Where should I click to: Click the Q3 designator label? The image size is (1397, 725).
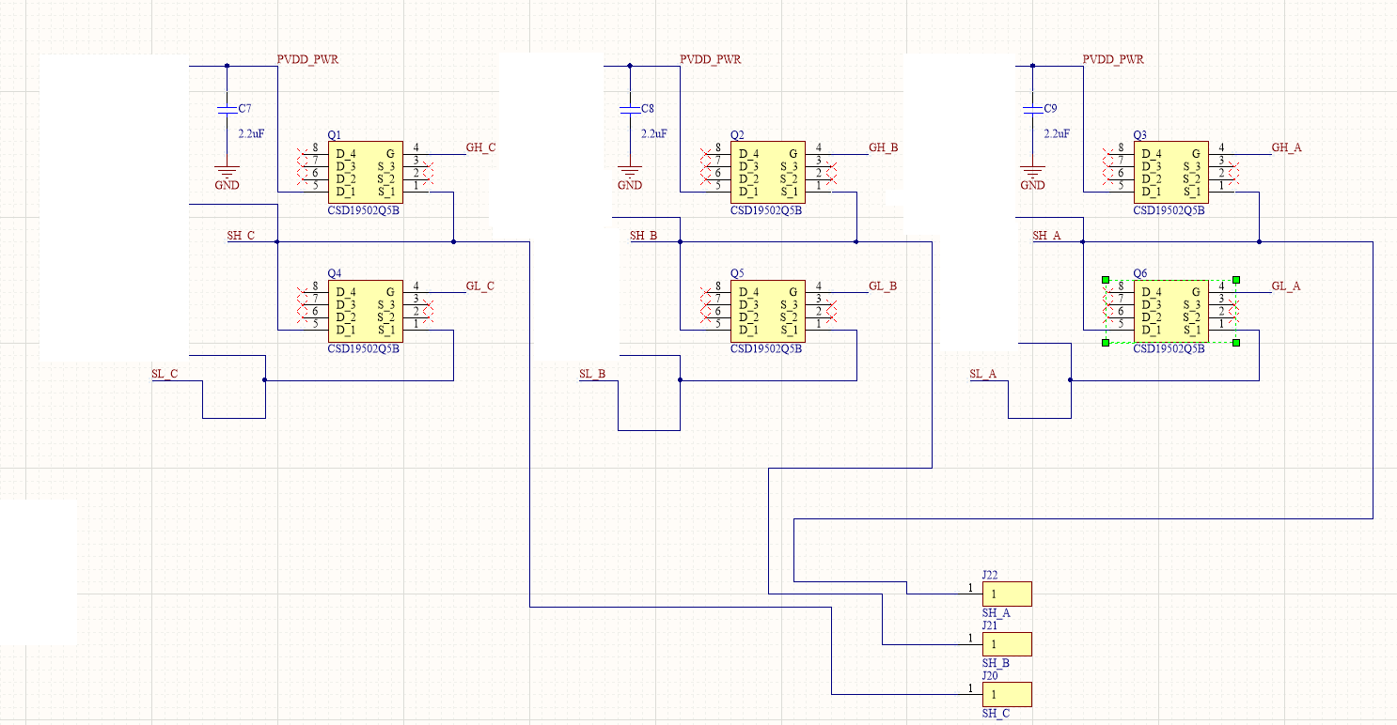1139,135
